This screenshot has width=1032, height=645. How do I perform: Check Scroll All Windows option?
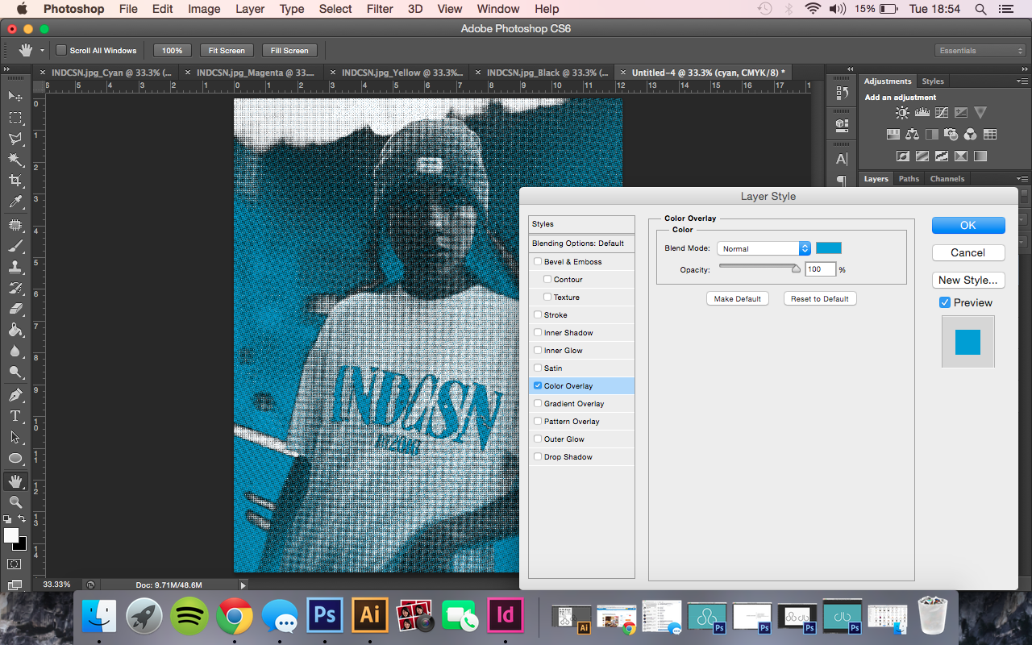61,50
